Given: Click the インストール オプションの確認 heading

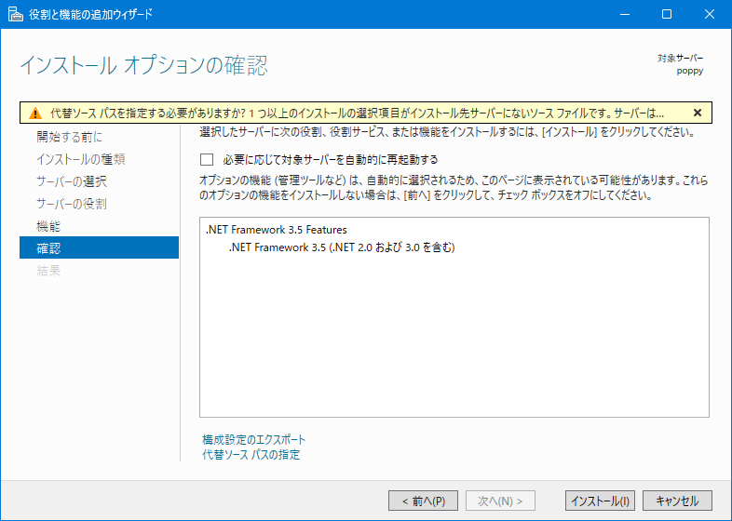Looking at the screenshot, I should click(143, 65).
